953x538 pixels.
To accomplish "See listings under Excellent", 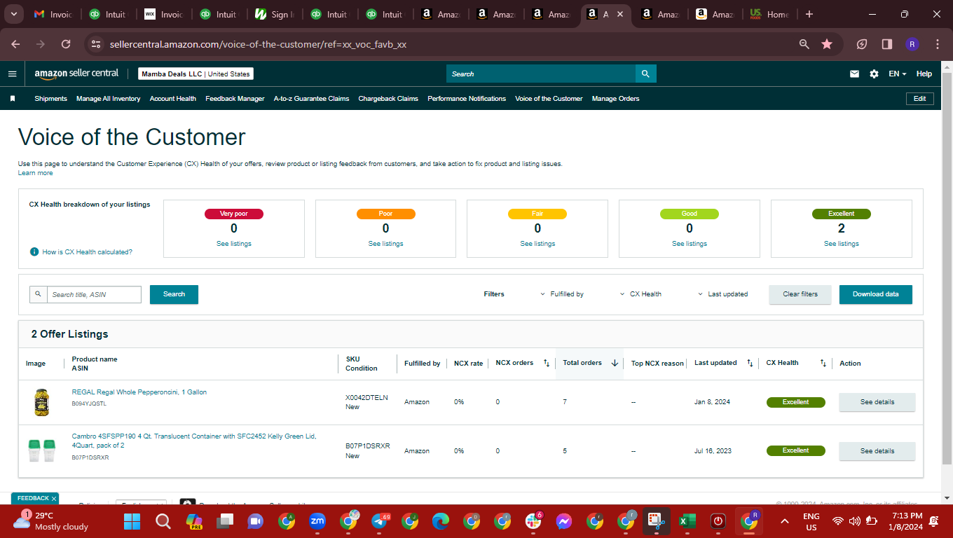I will point(842,244).
